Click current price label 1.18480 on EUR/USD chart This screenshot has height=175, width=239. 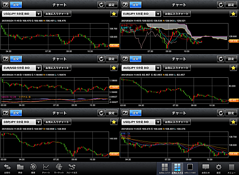click(114, 87)
